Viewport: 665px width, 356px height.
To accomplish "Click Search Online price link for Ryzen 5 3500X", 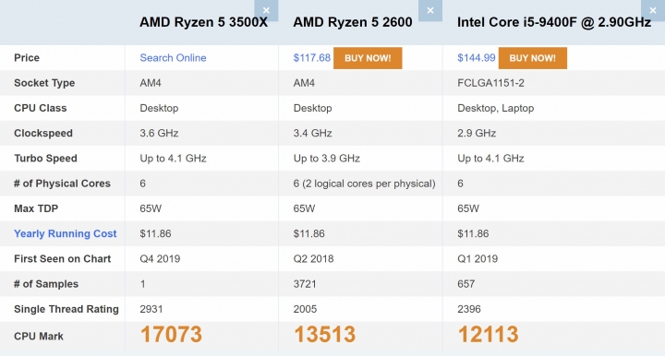I will pos(173,57).
